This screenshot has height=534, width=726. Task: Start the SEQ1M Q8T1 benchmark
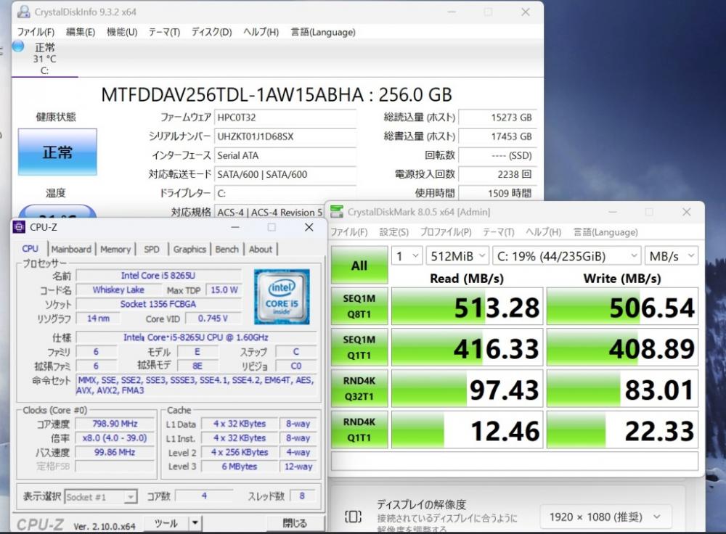click(359, 306)
